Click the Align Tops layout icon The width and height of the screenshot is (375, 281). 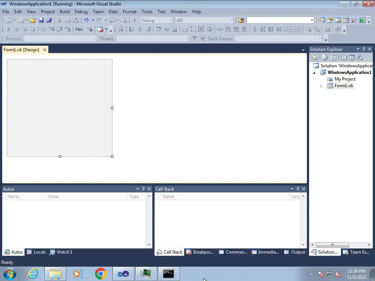[x=159, y=29]
